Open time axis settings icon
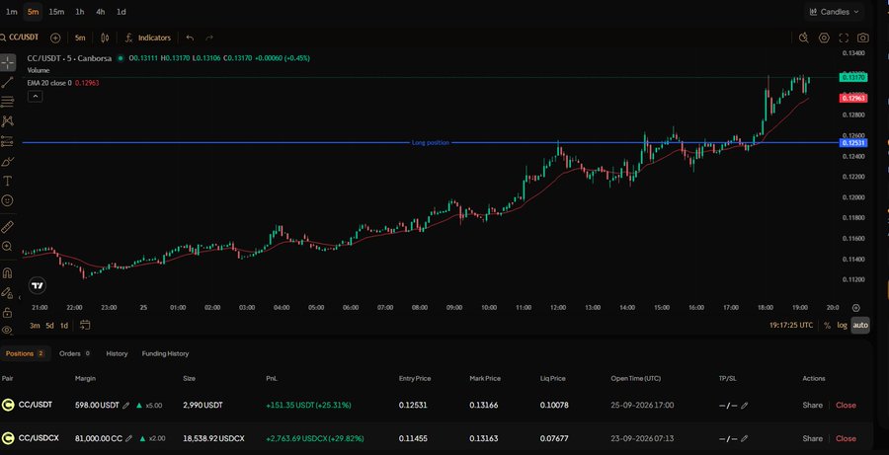Screen dimensions: 889x455 pyautogui.click(x=856, y=308)
